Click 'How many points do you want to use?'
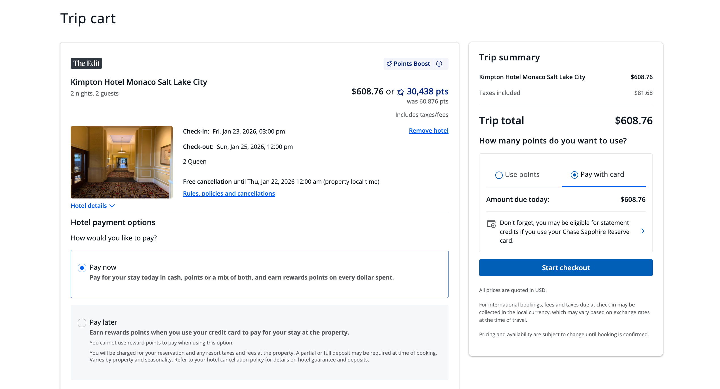720x389 pixels. pos(553,141)
